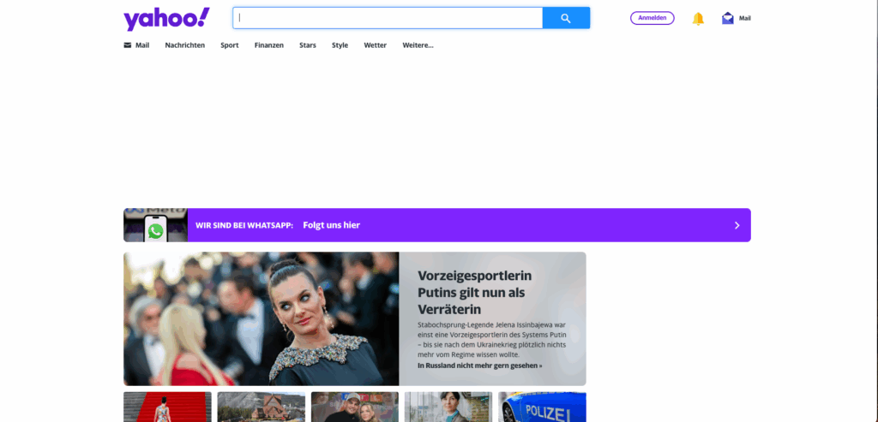Click the 'Folgt uns hier' banner link
The width and height of the screenshot is (878, 422).
click(x=332, y=225)
